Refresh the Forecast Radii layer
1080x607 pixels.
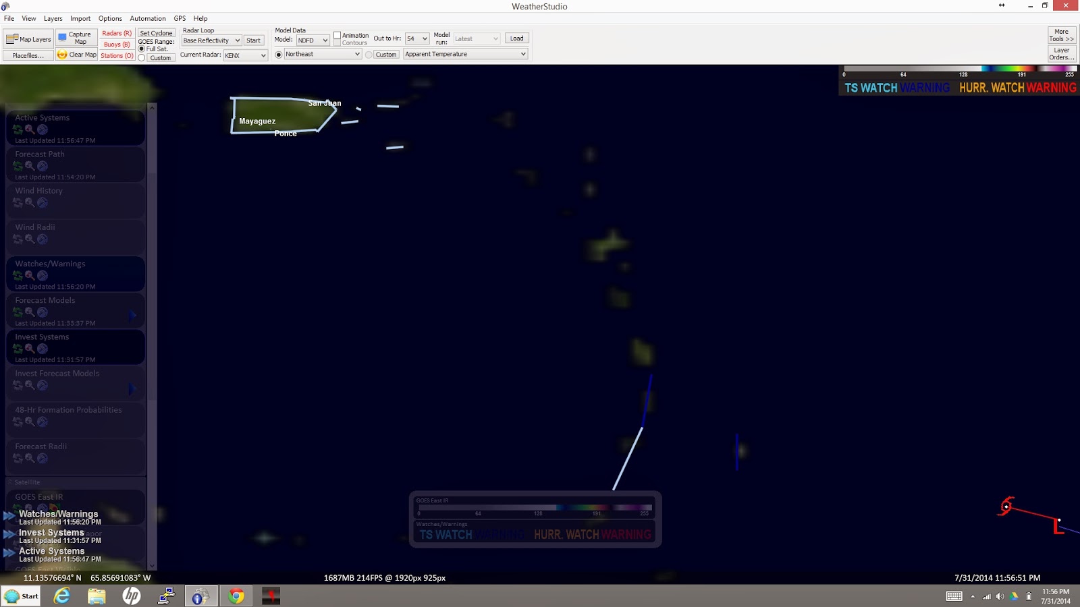click(x=18, y=458)
